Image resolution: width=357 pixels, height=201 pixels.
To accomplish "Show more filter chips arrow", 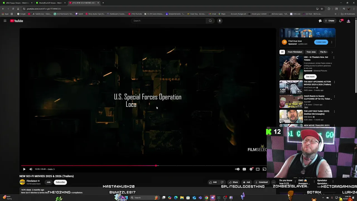I will pyautogui.click(x=332, y=52).
